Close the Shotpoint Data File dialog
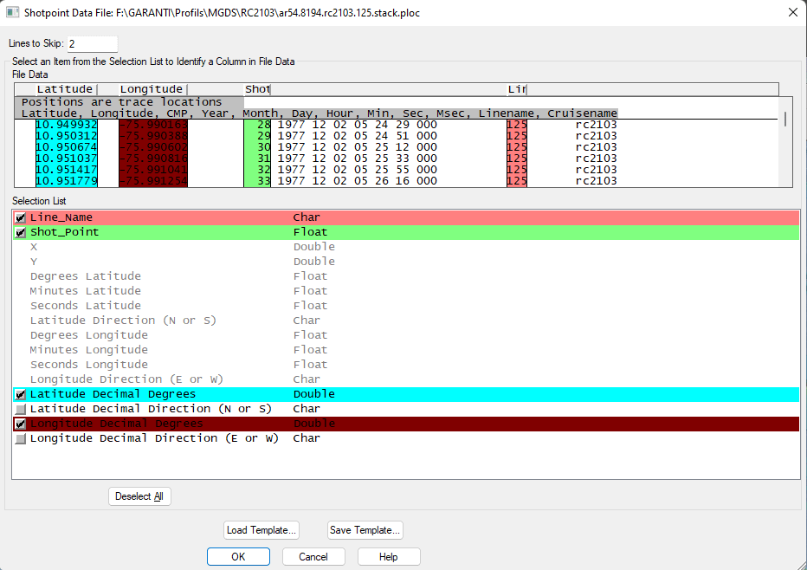The height and width of the screenshot is (570, 807). [x=792, y=12]
